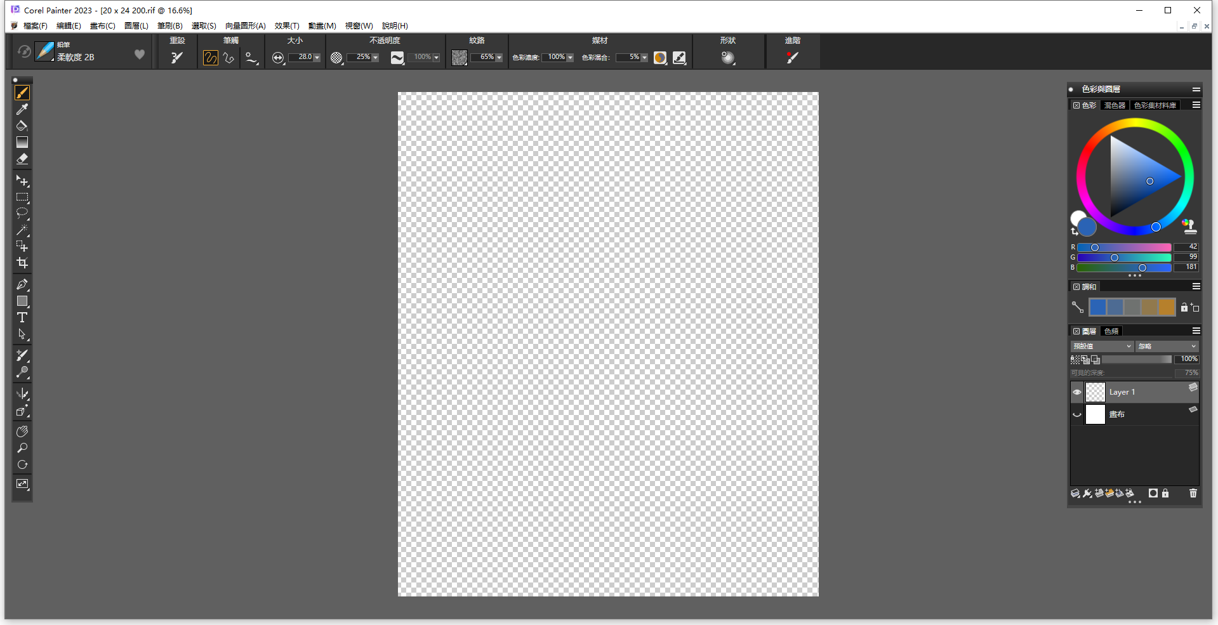Delete layer with the trash icon
Screen dimensions: 1218x625
[1193, 493]
